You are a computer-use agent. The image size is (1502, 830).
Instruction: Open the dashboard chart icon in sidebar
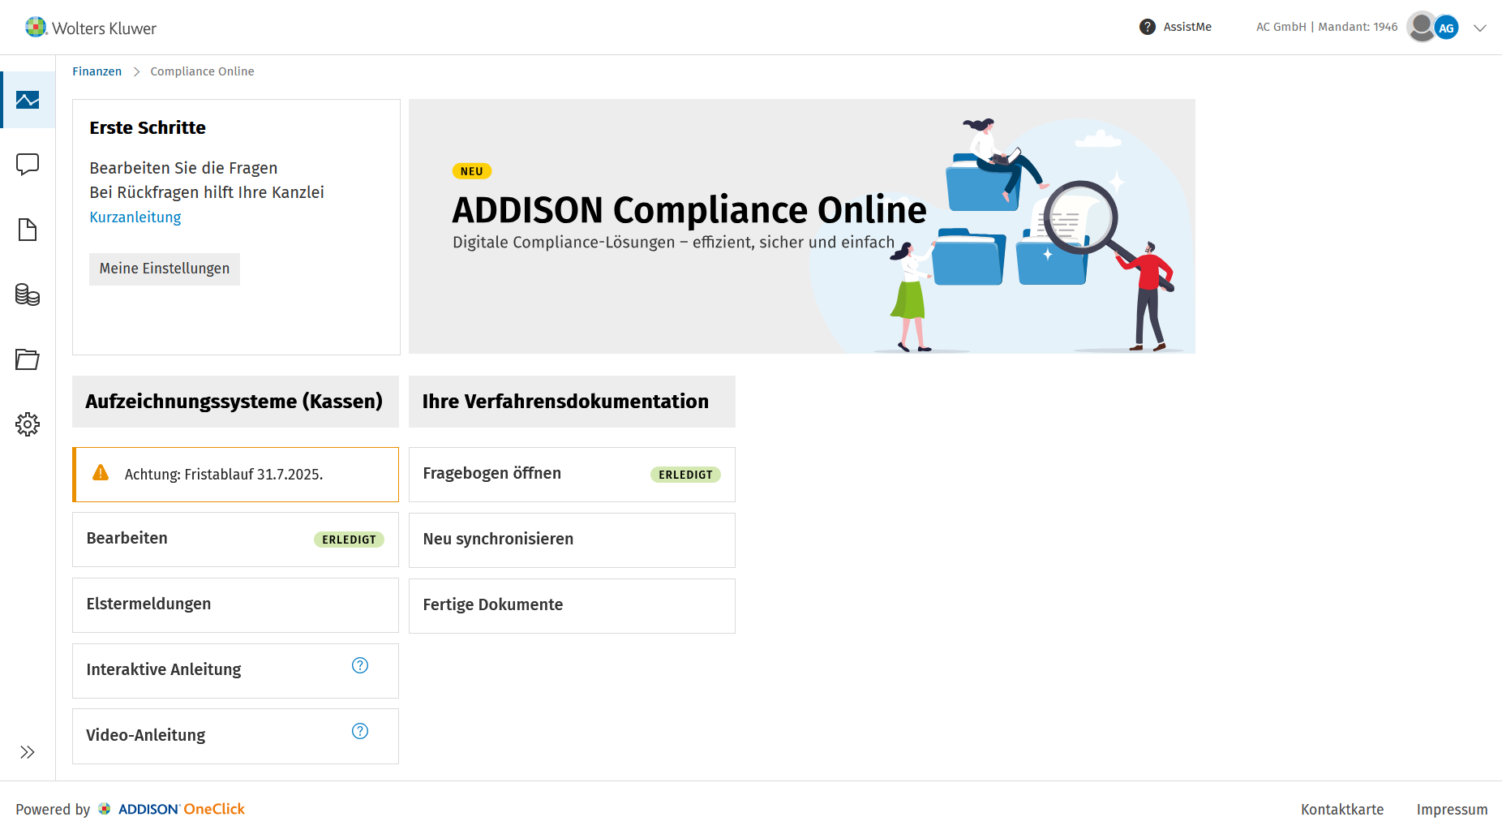tap(28, 100)
